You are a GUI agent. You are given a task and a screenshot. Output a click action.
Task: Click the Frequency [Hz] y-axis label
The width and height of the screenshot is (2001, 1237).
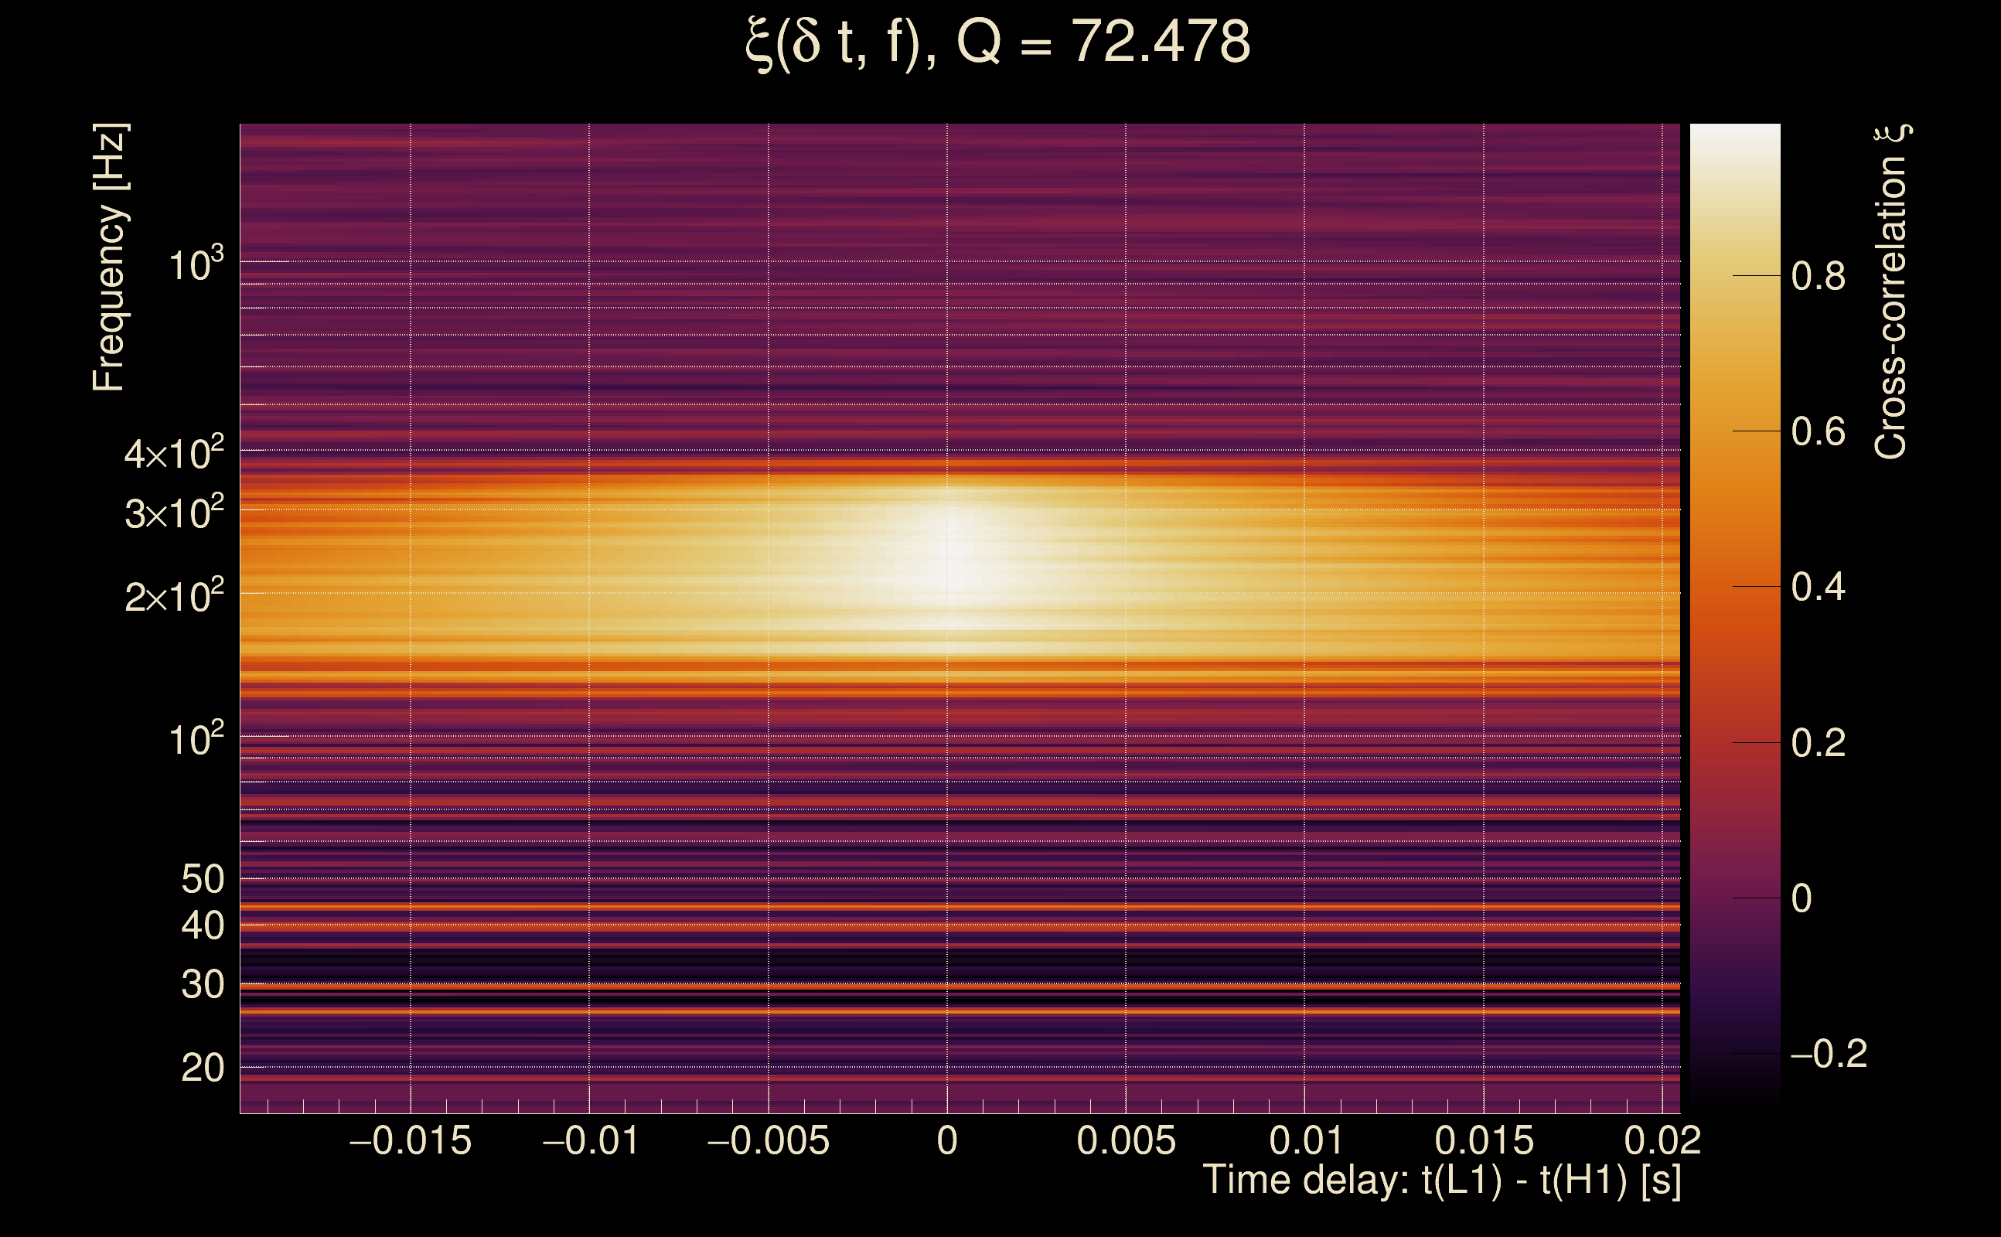click(x=109, y=257)
